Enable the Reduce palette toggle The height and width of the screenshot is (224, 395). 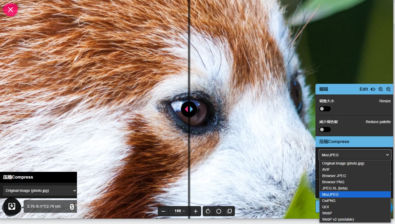pos(325,130)
